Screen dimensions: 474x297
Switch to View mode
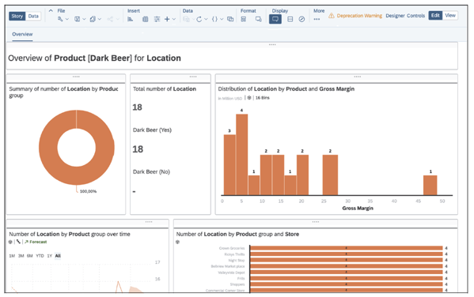pos(450,15)
